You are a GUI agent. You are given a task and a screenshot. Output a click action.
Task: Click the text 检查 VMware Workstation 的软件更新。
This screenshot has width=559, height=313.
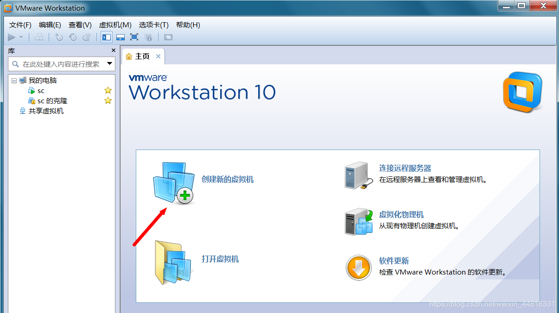click(x=443, y=272)
